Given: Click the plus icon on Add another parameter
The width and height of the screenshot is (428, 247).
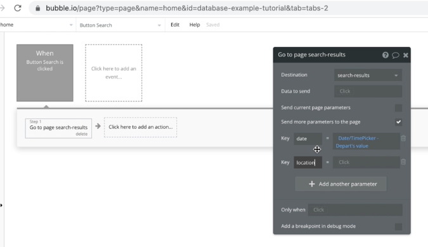Looking at the screenshot, I should pos(311,184).
